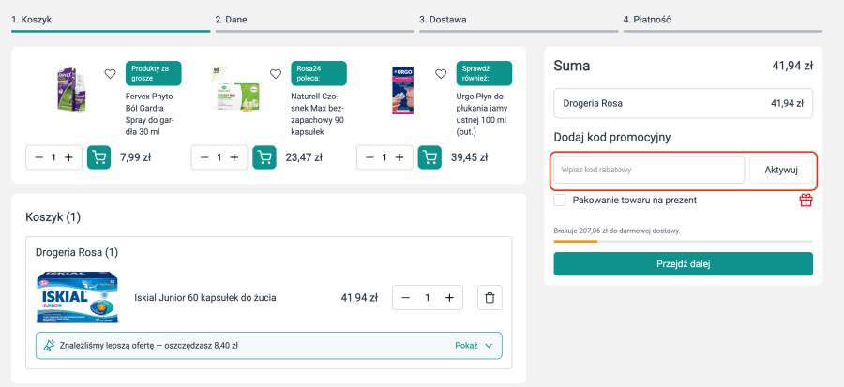Screen dimensions: 844x387
Task: Decrease Urgo mouthwash quantity with minus
Action: tap(369, 157)
